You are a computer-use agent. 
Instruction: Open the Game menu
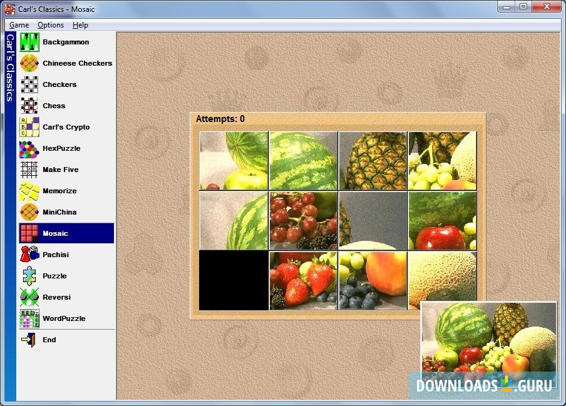[x=19, y=25]
